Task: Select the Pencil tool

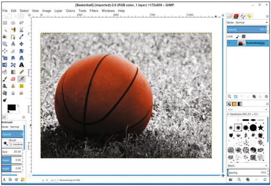Action: coord(21,72)
